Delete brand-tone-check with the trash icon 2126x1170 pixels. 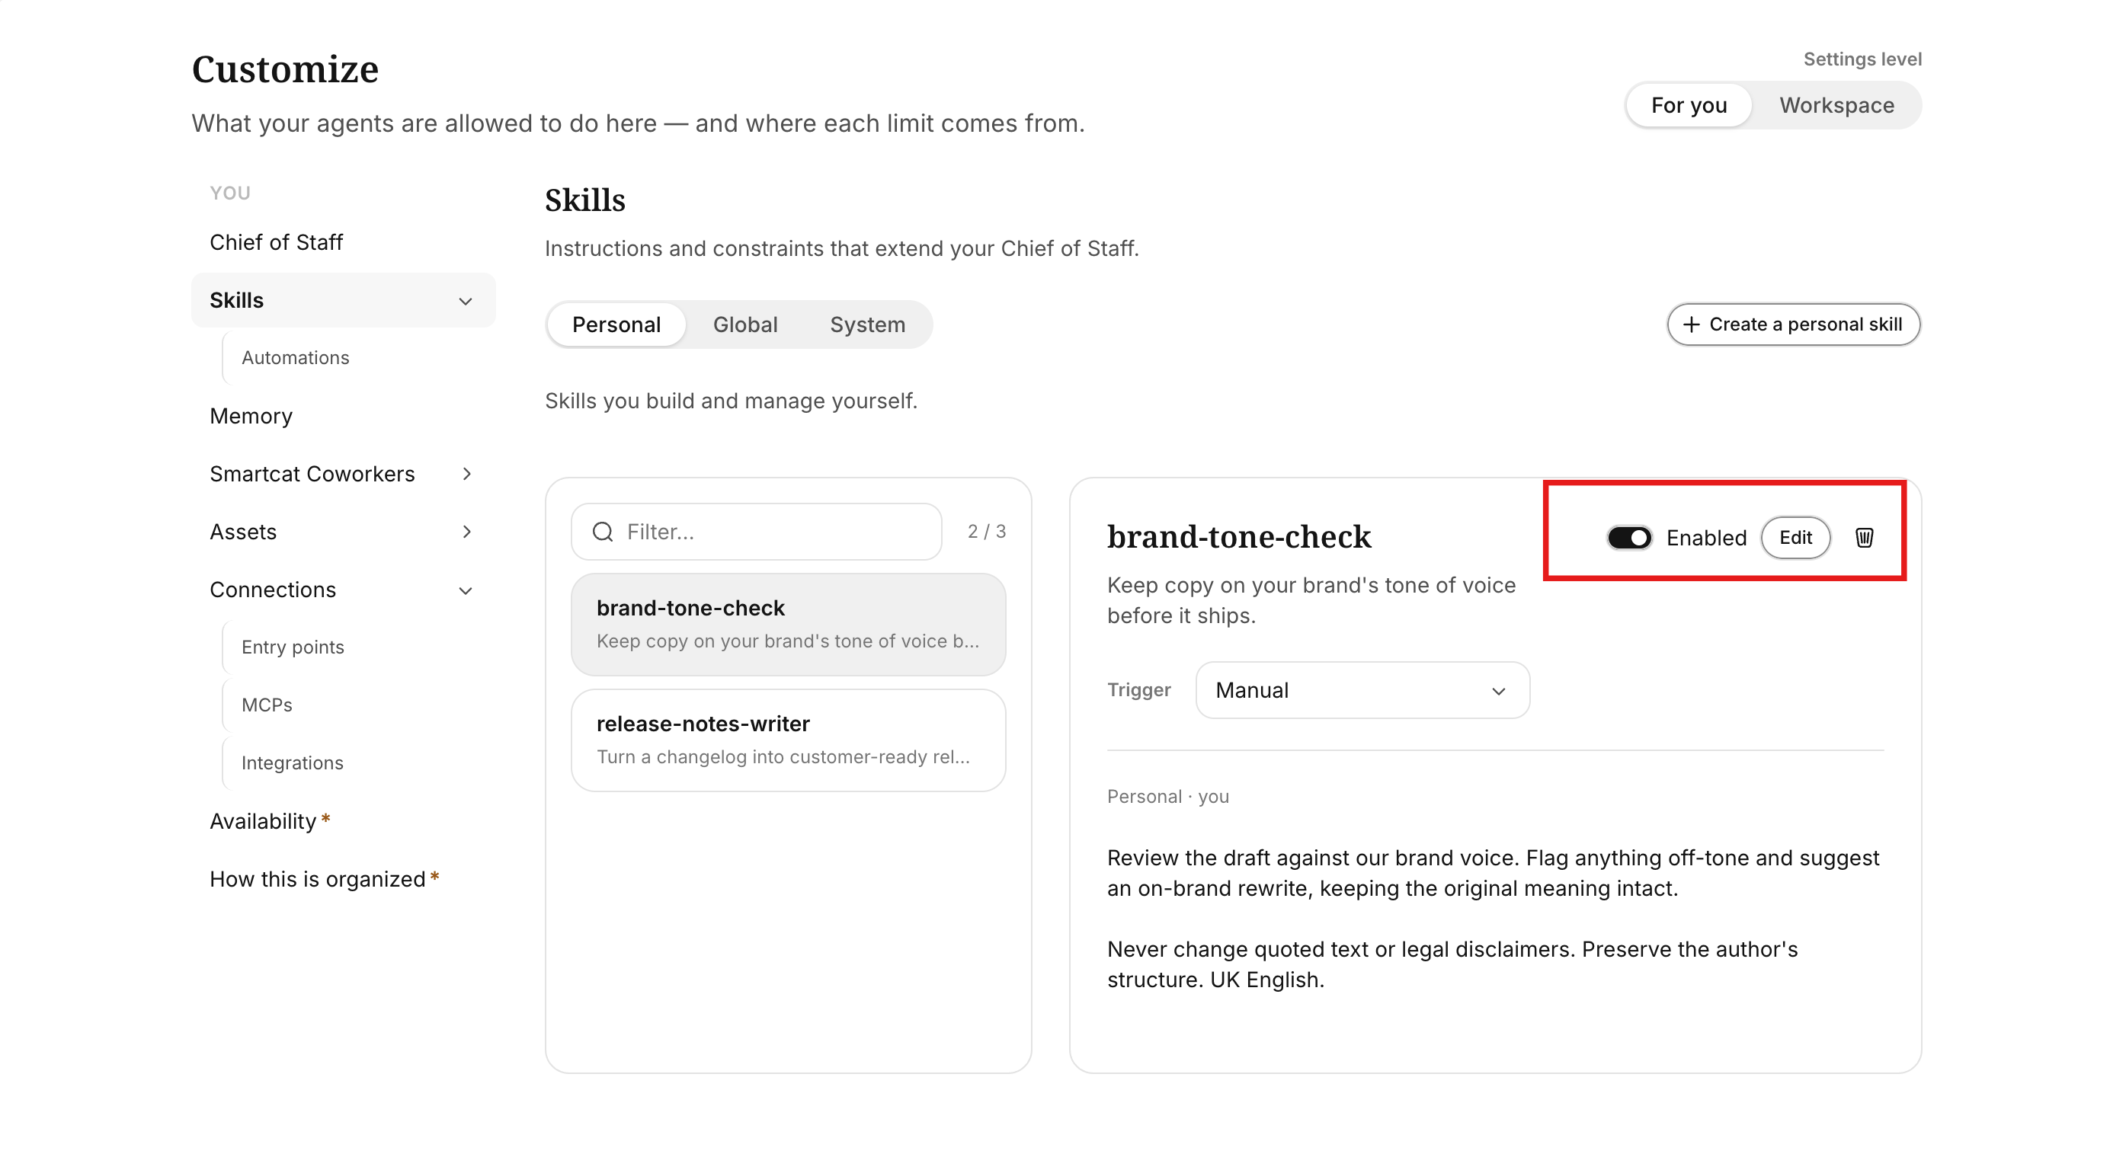[x=1864, y=538]
